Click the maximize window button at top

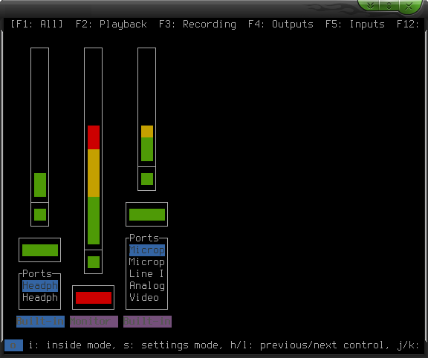[x=389, y=5]
